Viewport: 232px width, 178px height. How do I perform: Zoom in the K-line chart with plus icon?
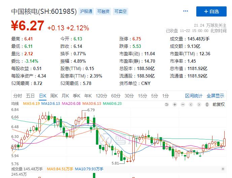[x=175, y=105]
